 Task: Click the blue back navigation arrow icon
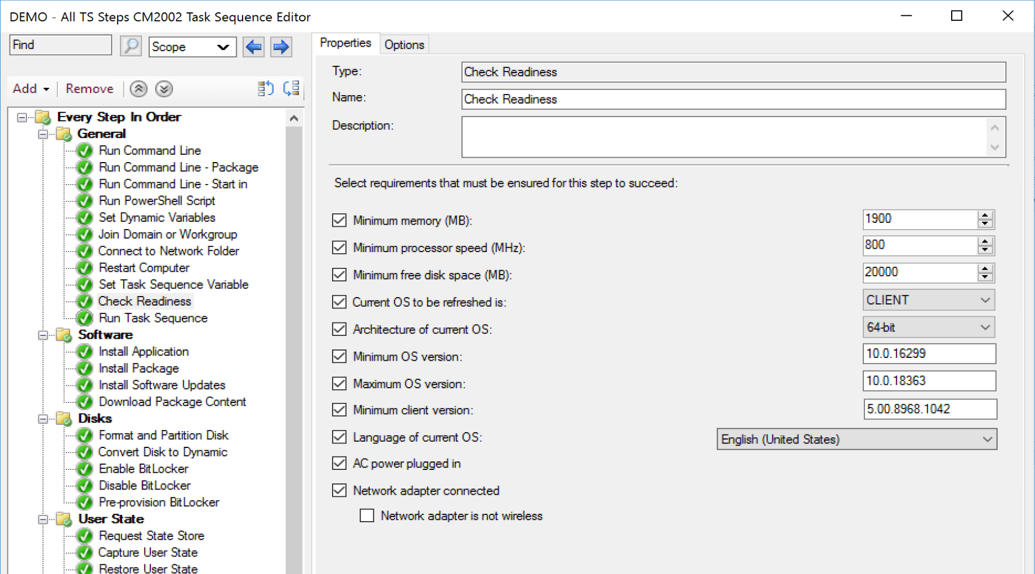pos(253,47)
